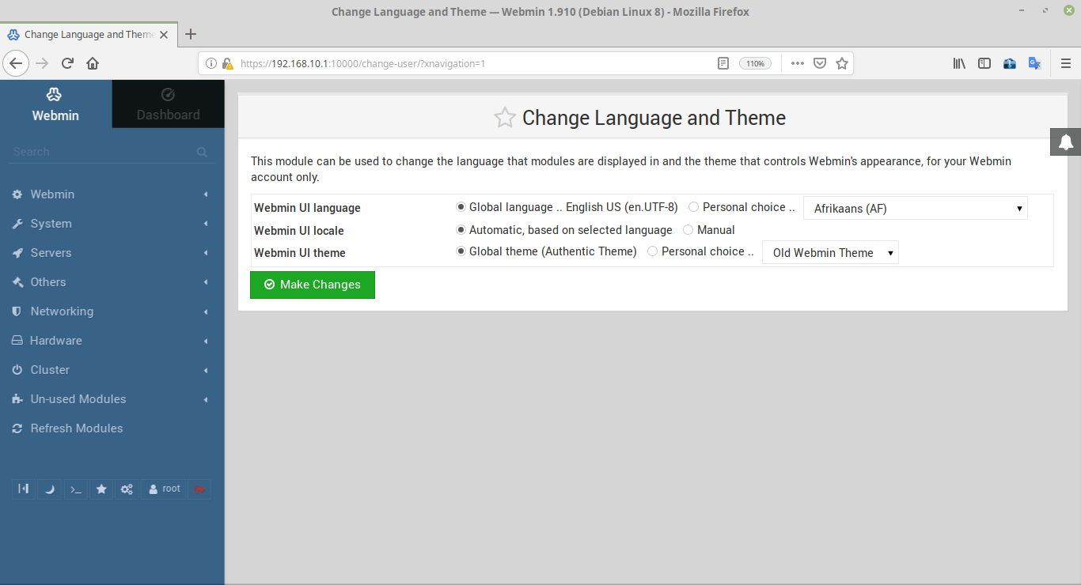Open the Afrikaans (AF) language dropdown
1081x585 pixels.
click(916, 209)
